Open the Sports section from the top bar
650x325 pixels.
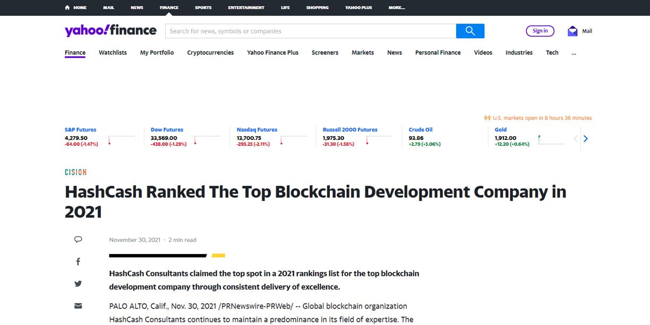click(203, 7)
